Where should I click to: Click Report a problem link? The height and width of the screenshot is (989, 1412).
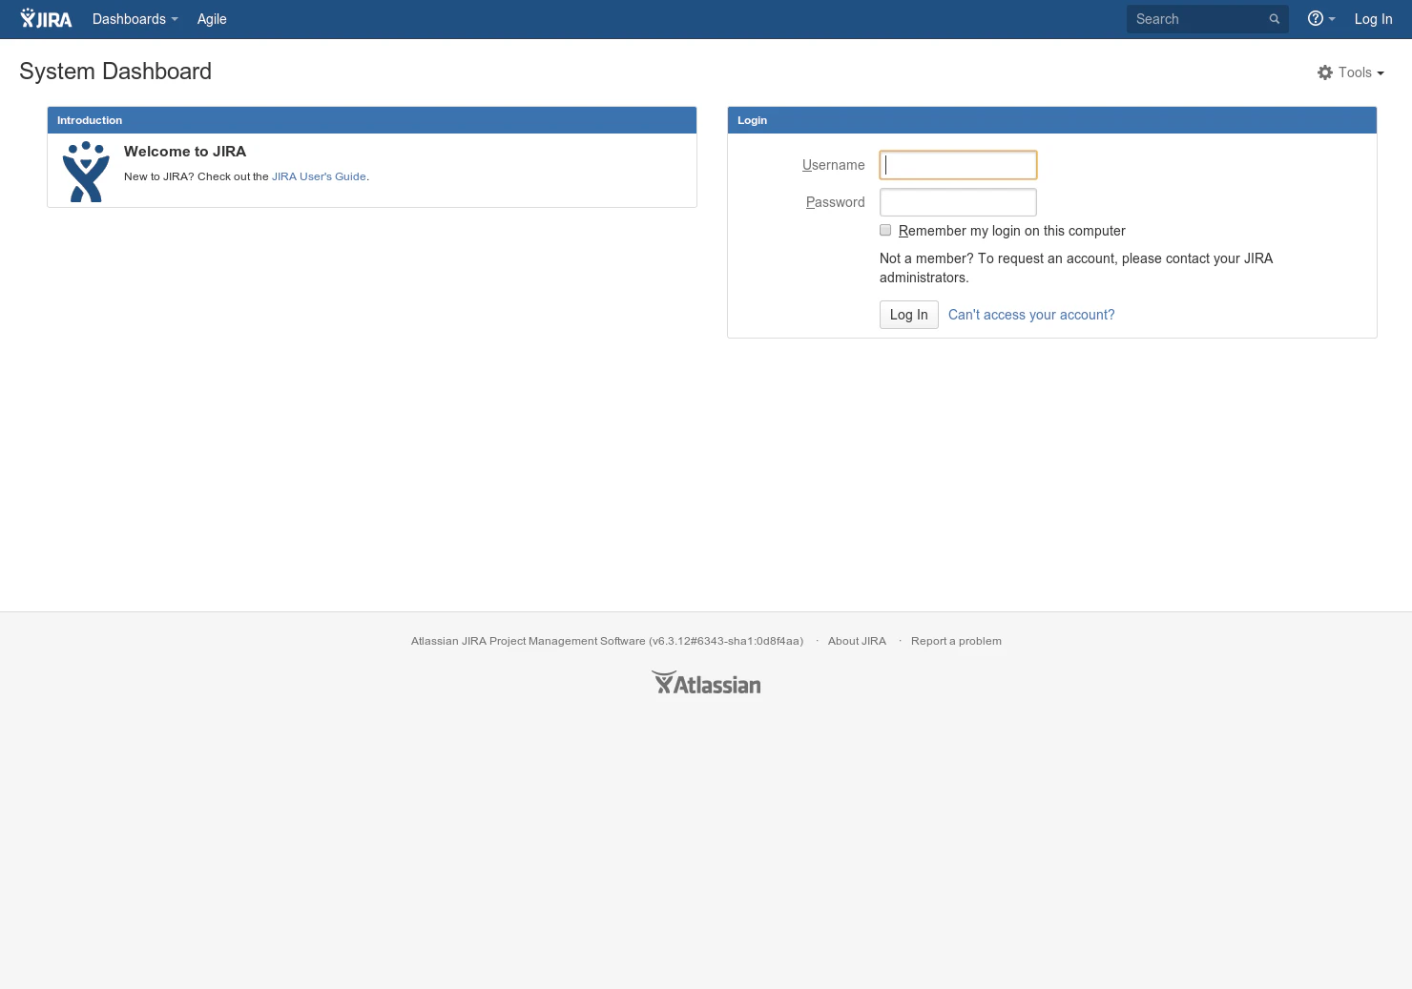point(956,641)
